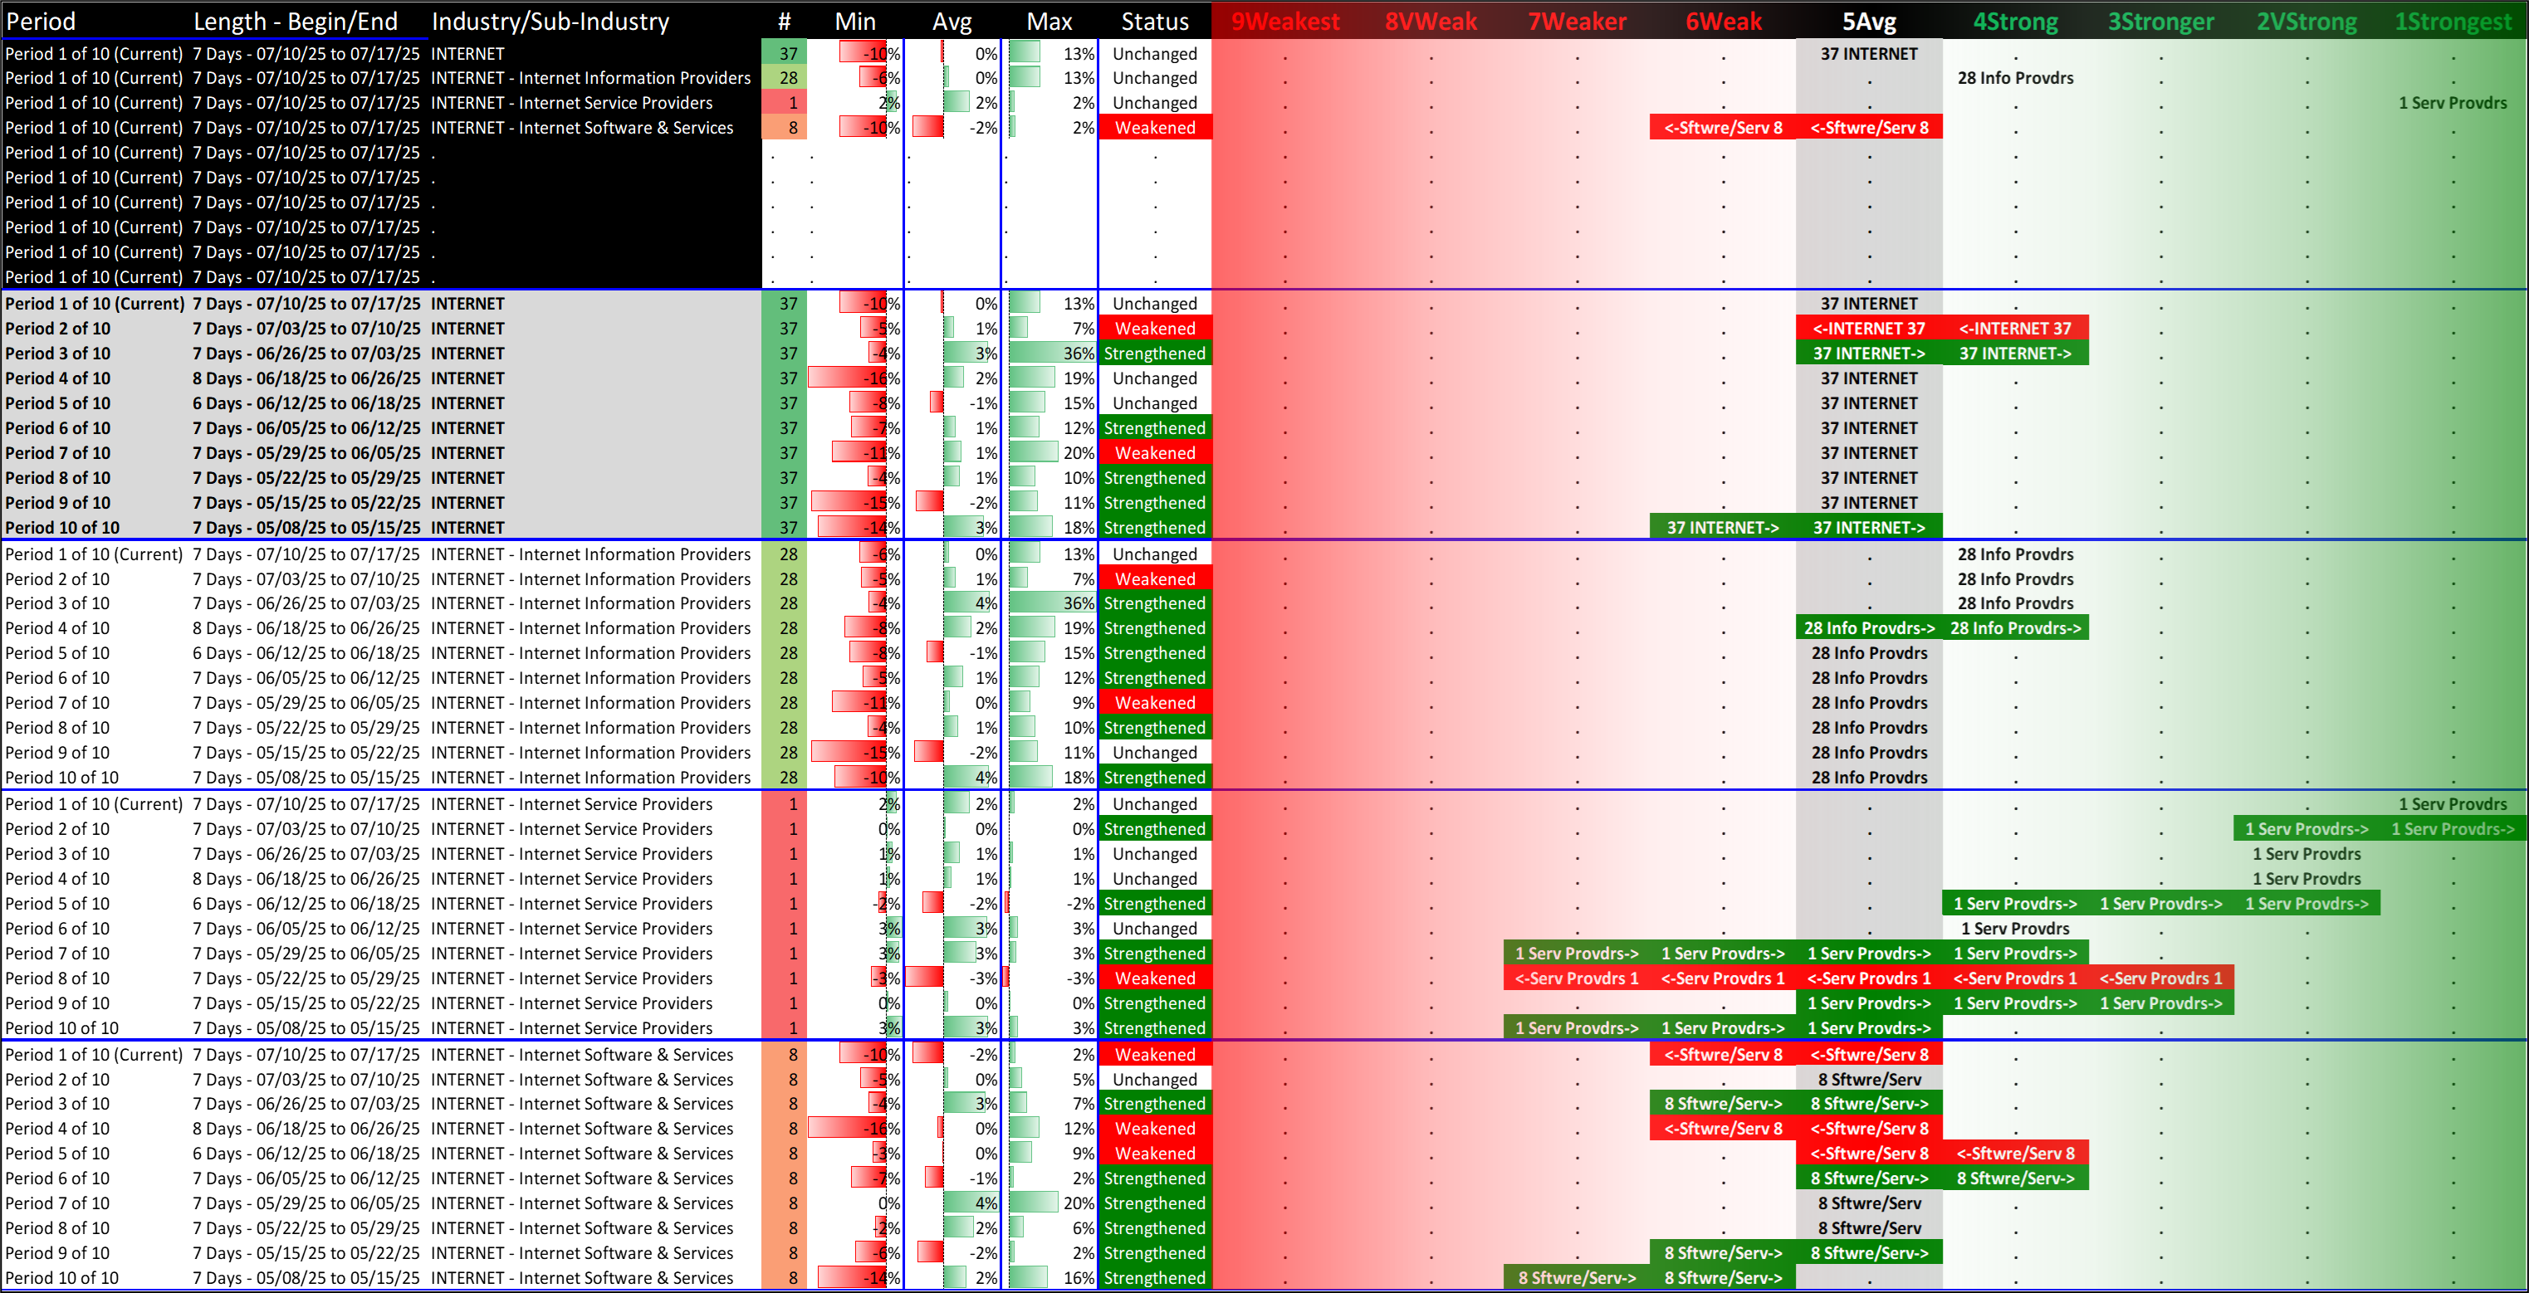The width and height of the screenshot is (2529, 1293).
Task: Click the 1Strongest column header
Action: click(x=2453, y=22)
